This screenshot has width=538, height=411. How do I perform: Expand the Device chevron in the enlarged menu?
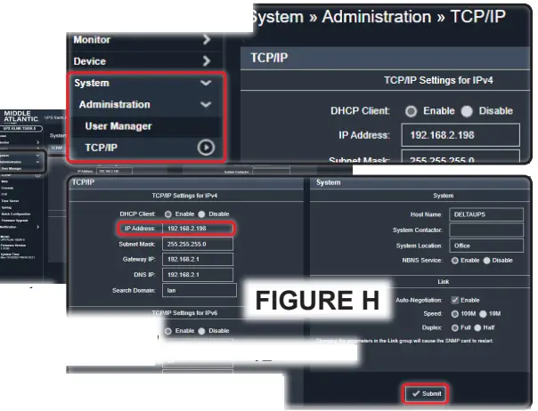207,61
